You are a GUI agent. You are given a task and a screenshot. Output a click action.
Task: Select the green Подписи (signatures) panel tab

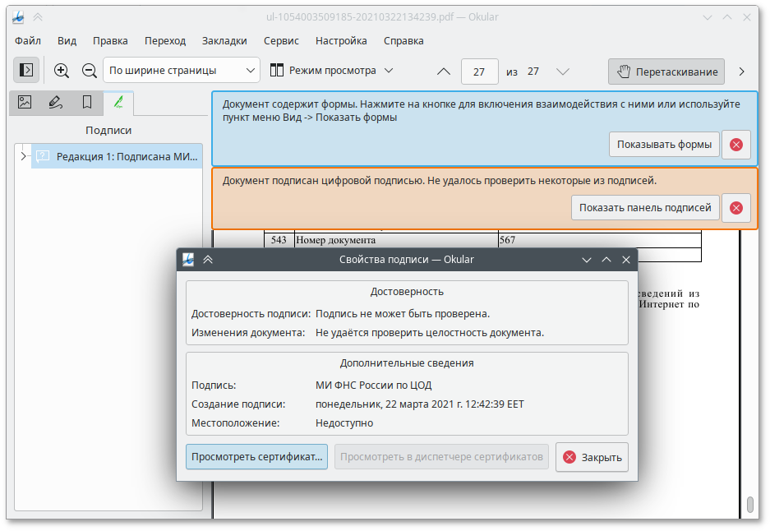coord(118,103)
